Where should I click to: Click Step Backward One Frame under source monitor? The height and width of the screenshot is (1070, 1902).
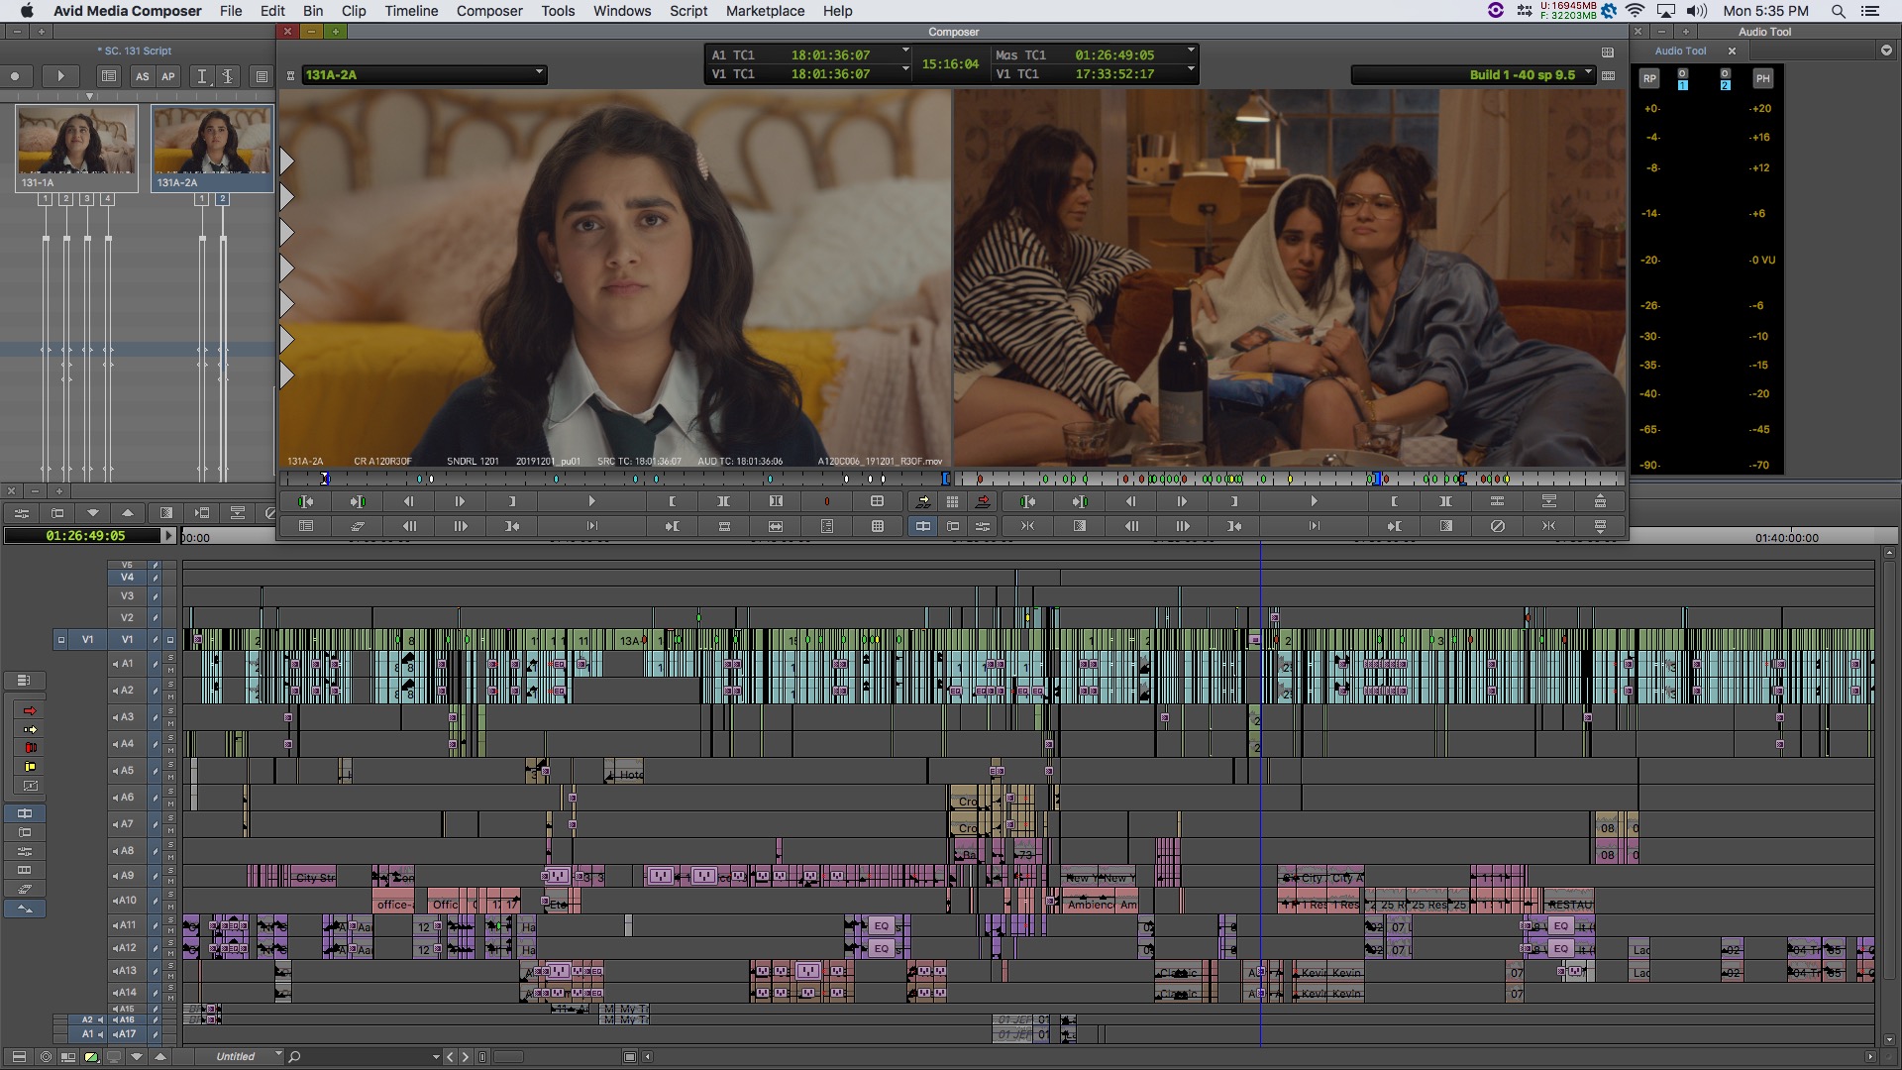[408, 501]
